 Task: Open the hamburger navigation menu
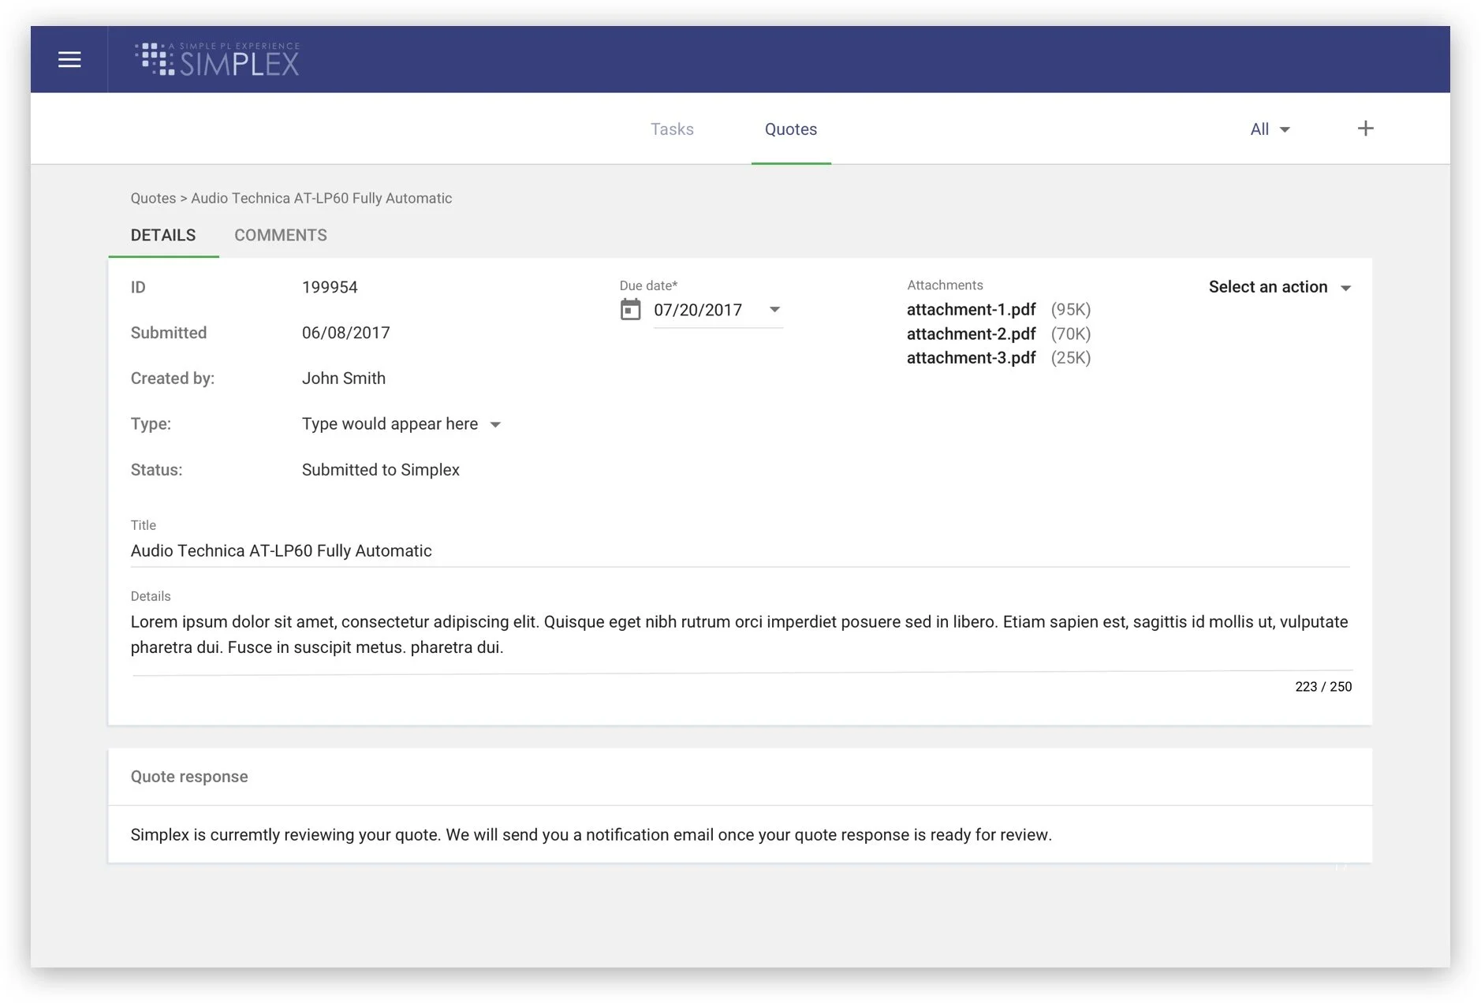(69, 60)
